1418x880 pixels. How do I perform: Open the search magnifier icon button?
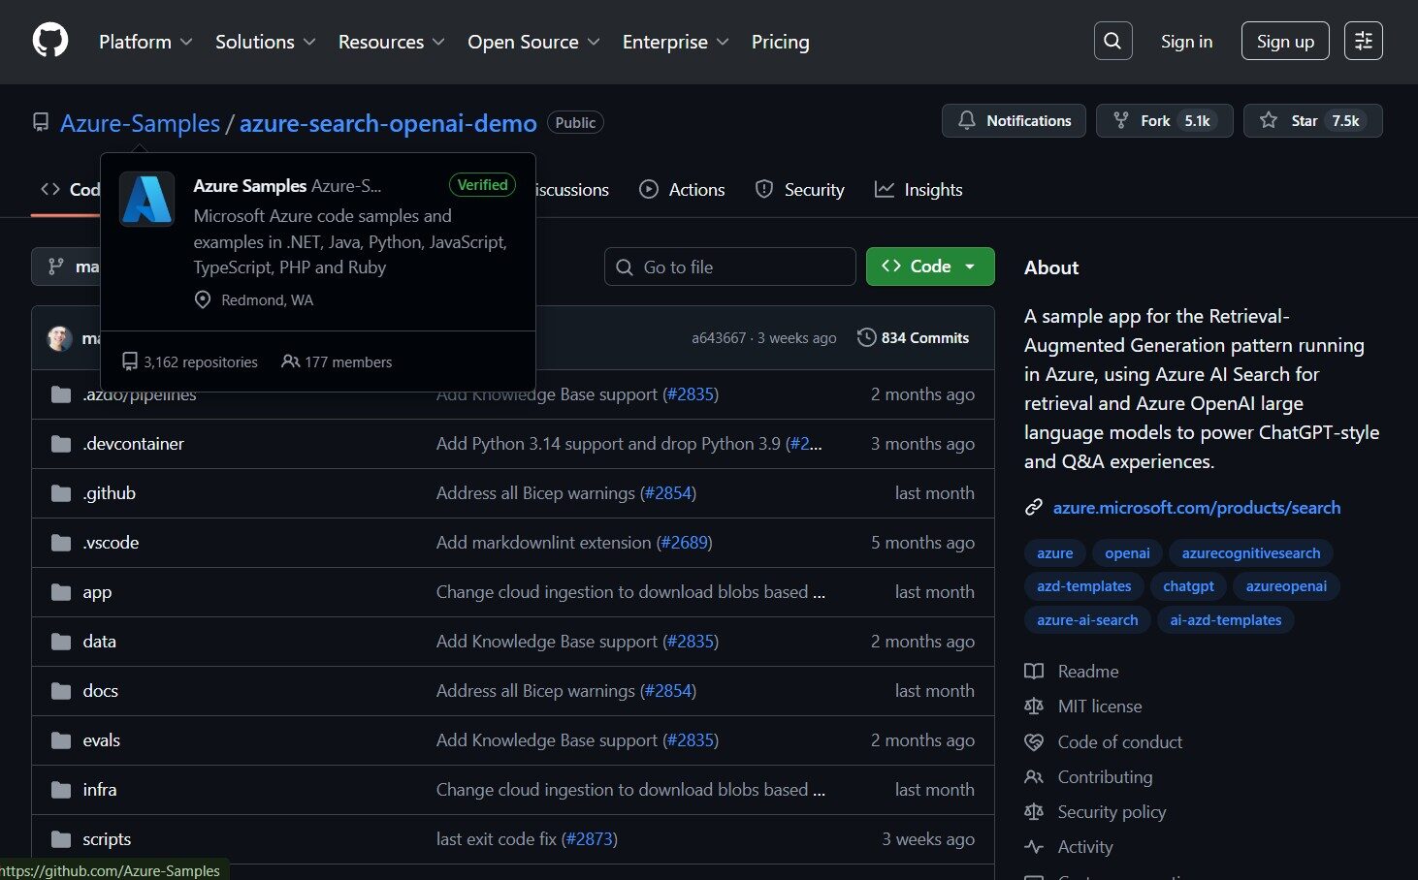(x=1112, y=42)
